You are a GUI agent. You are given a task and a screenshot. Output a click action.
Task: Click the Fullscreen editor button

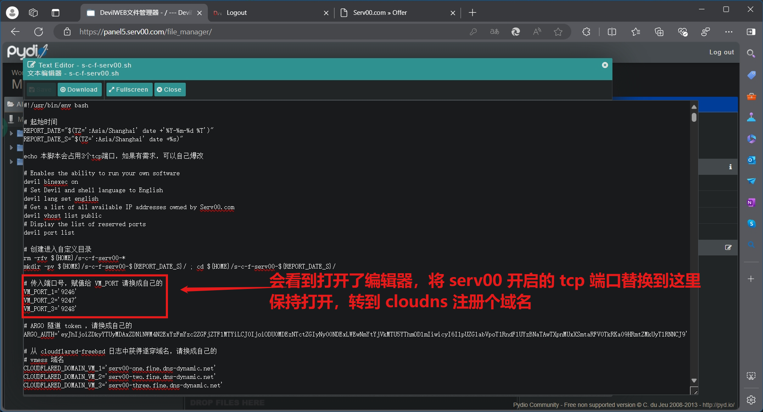coord(129,90)
